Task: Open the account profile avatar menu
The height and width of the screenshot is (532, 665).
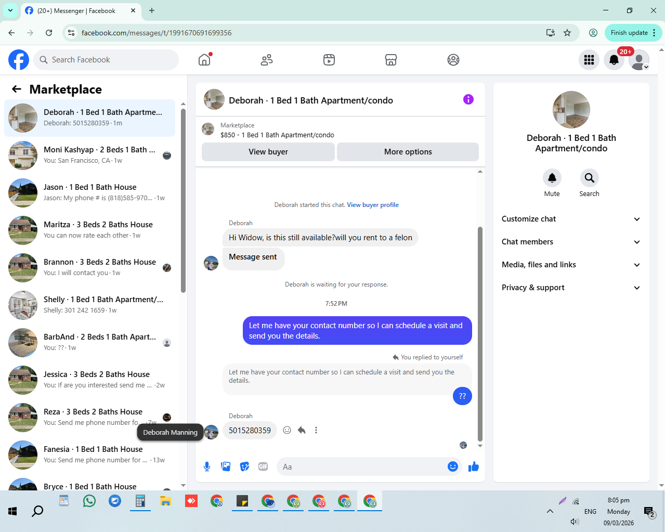Action: (x=639, y=60)
